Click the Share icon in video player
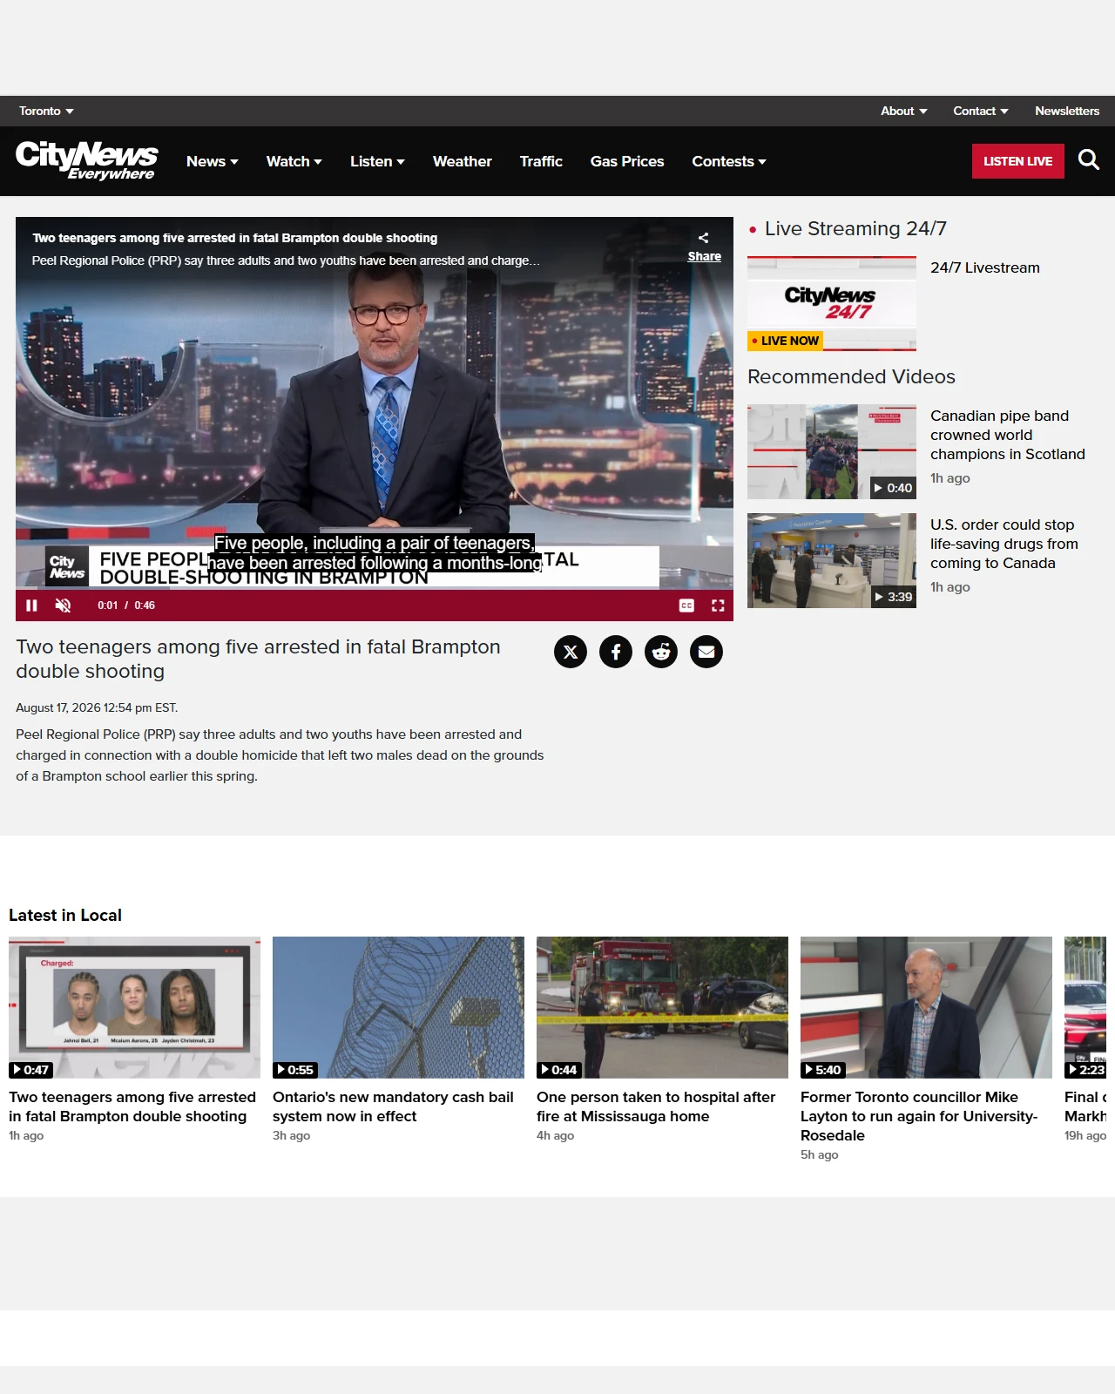 point(704,247)
